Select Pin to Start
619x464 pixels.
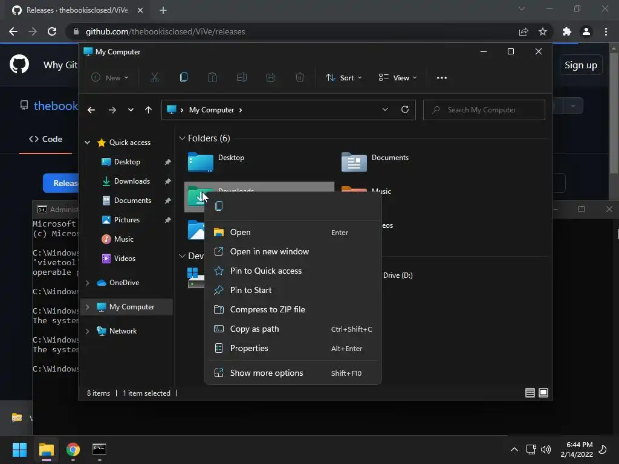click(x=293, y=291)
